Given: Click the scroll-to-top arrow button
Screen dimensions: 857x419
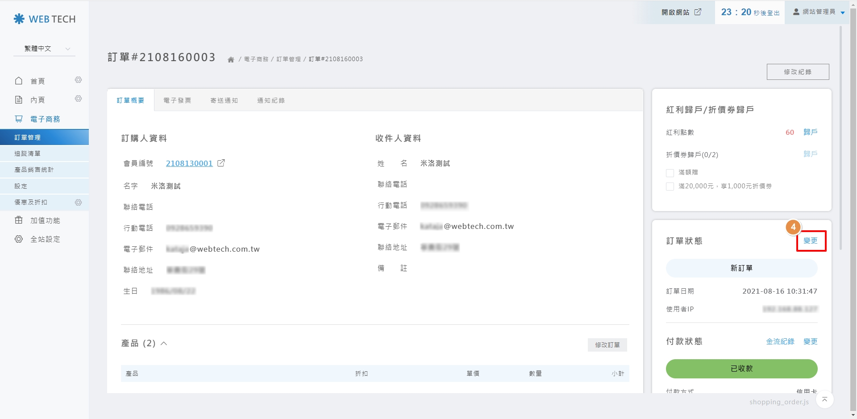Looking at the screenshot, I should click(x=824, y=399).
